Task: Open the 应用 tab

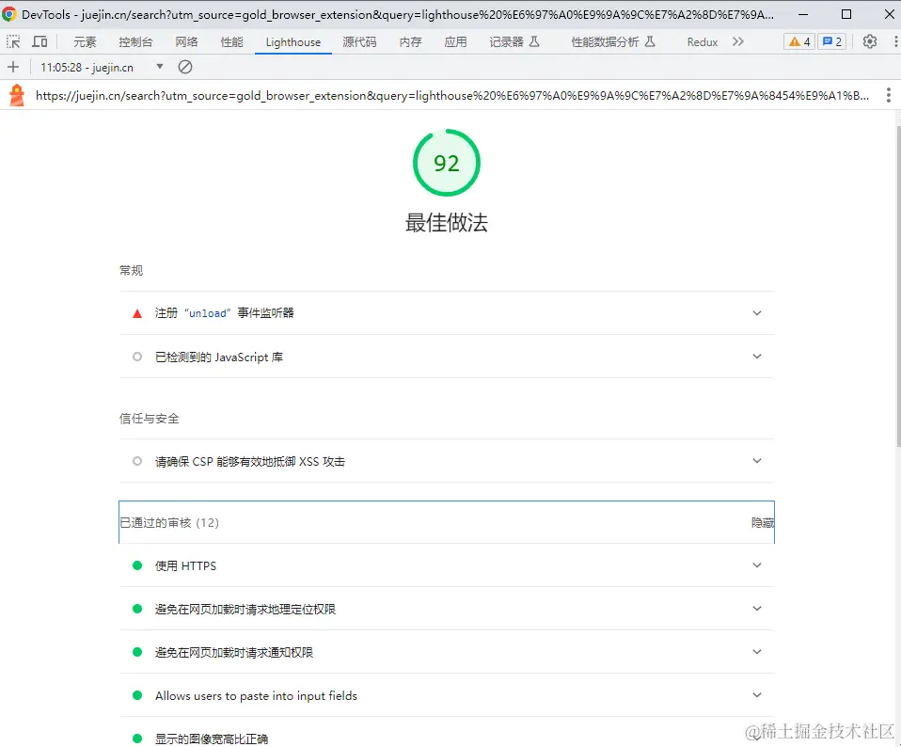Action: point(455,42)
